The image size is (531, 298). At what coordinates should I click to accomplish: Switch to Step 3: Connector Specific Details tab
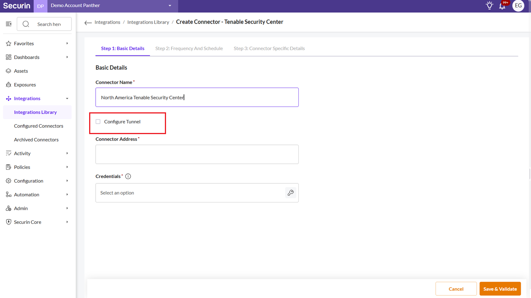269,49
